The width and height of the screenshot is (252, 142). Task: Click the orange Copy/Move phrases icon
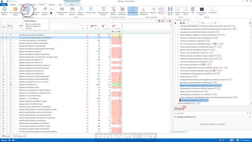(15, 9)
